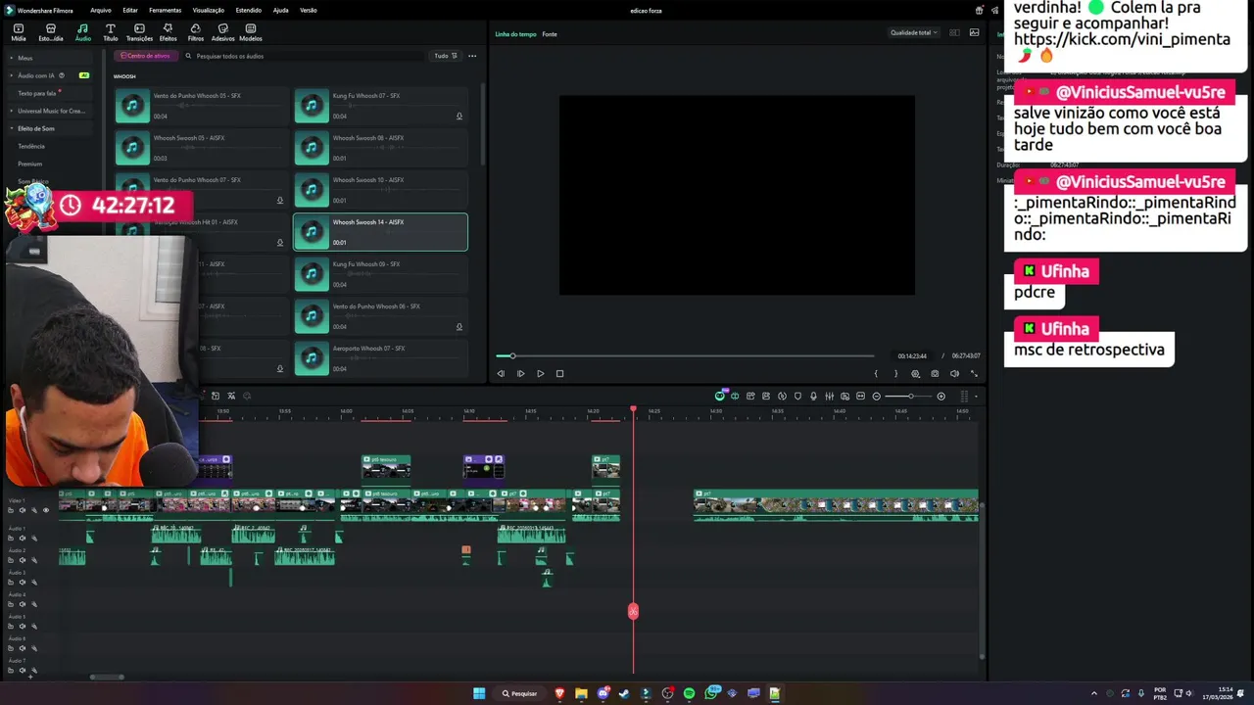Select Texto para fala in sidebar
Screen dimensions: 1254x705
point(39,93)
